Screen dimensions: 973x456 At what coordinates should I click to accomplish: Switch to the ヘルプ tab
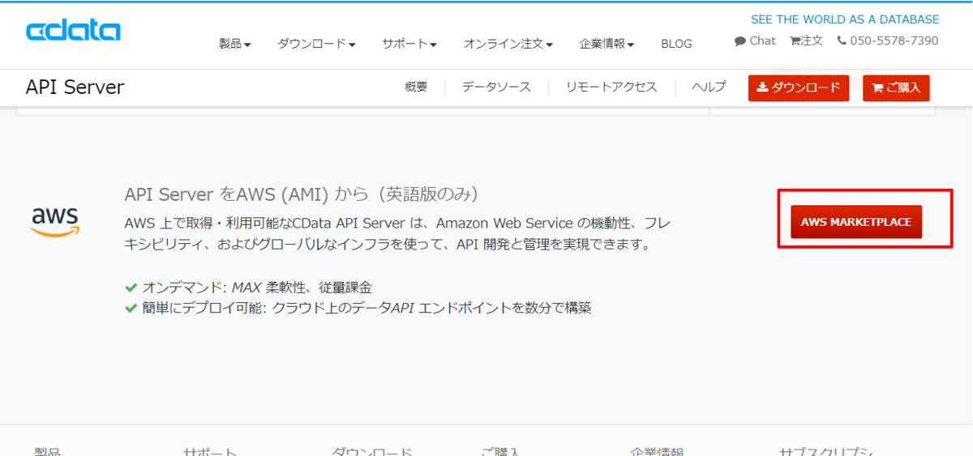pyautogui.click(x=709, y=87)
